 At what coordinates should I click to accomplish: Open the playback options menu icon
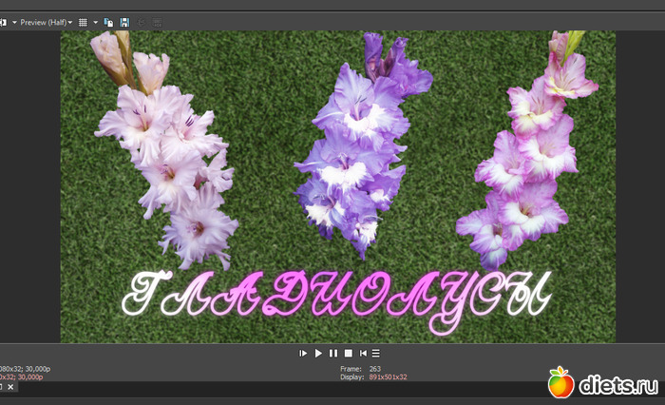(376, 353)
